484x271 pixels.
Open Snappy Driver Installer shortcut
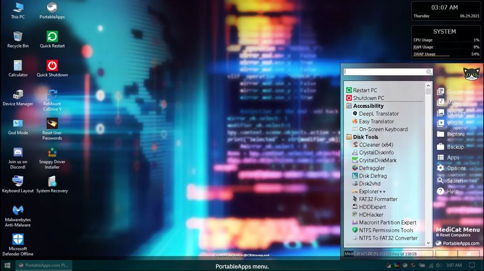52,158
